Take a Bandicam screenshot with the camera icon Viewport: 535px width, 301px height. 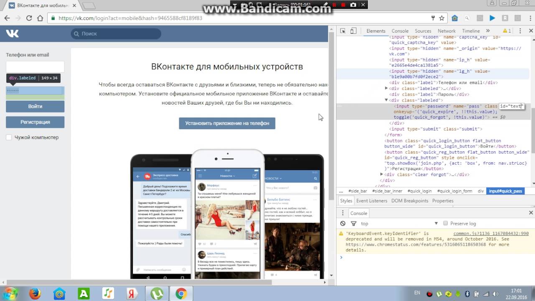pyautogui.click(x=353, y=5)
